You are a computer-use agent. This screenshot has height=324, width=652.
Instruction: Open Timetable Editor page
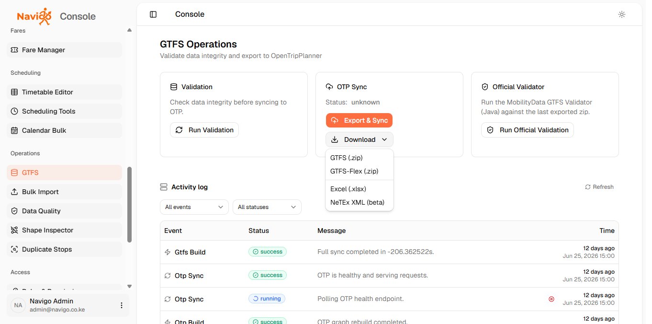point(64,92)
